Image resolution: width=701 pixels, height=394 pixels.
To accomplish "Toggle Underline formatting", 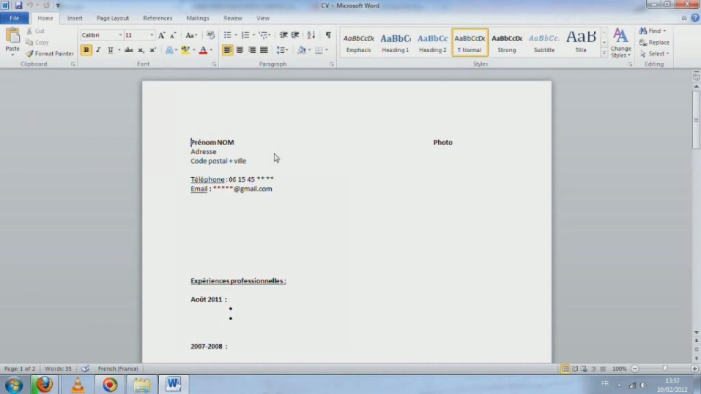I will (110, 50).
